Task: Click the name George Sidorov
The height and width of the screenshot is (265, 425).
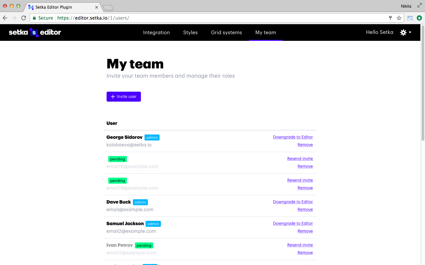Action: point(125,137)
